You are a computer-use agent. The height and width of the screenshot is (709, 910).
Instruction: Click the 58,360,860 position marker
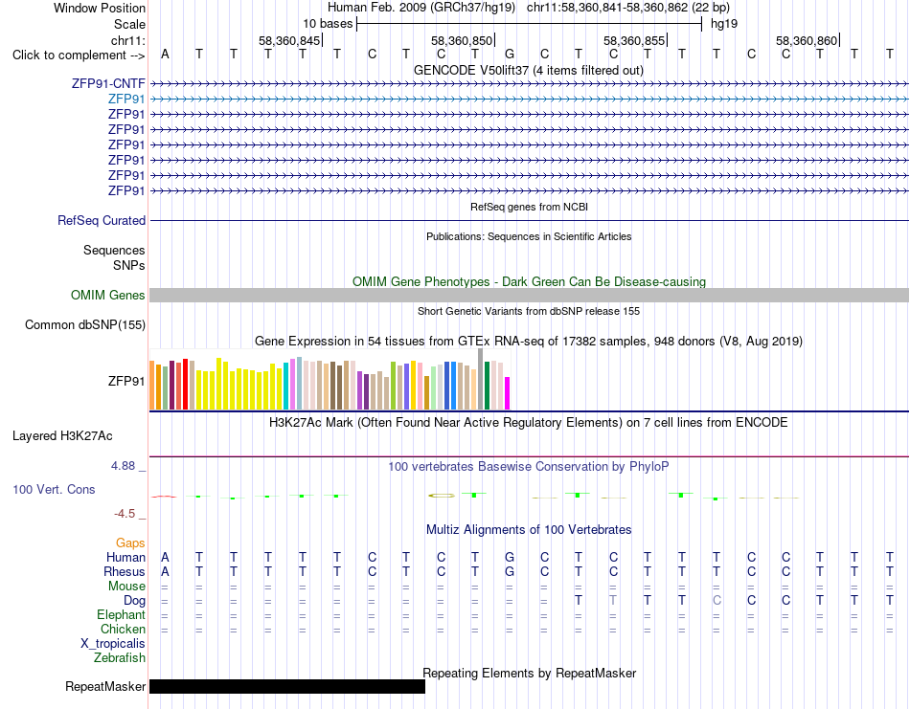pyautogui.click(x=807, y=40)
